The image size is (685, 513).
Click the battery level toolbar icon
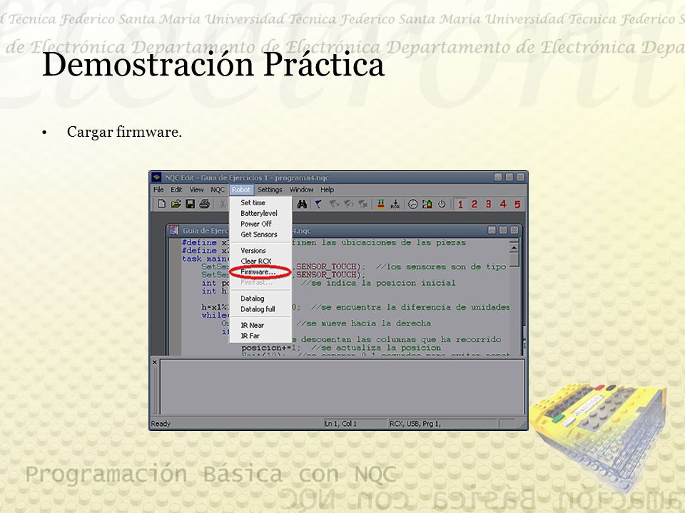click(x=427, y=204)
